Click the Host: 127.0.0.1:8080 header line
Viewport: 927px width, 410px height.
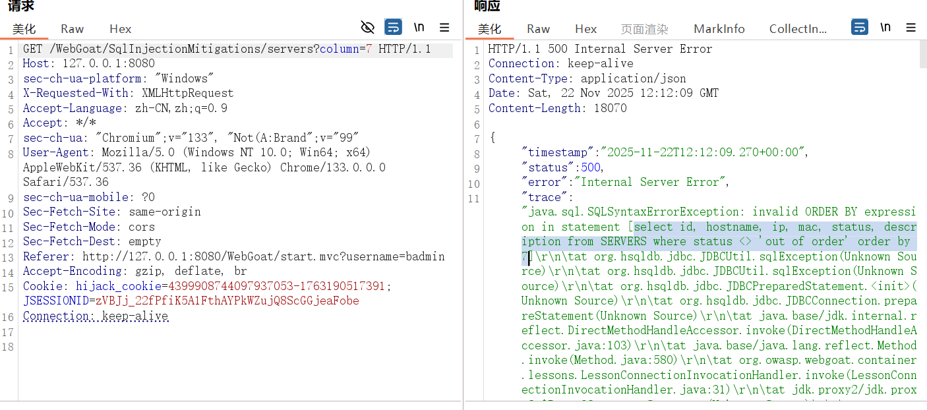pos(89,64)
